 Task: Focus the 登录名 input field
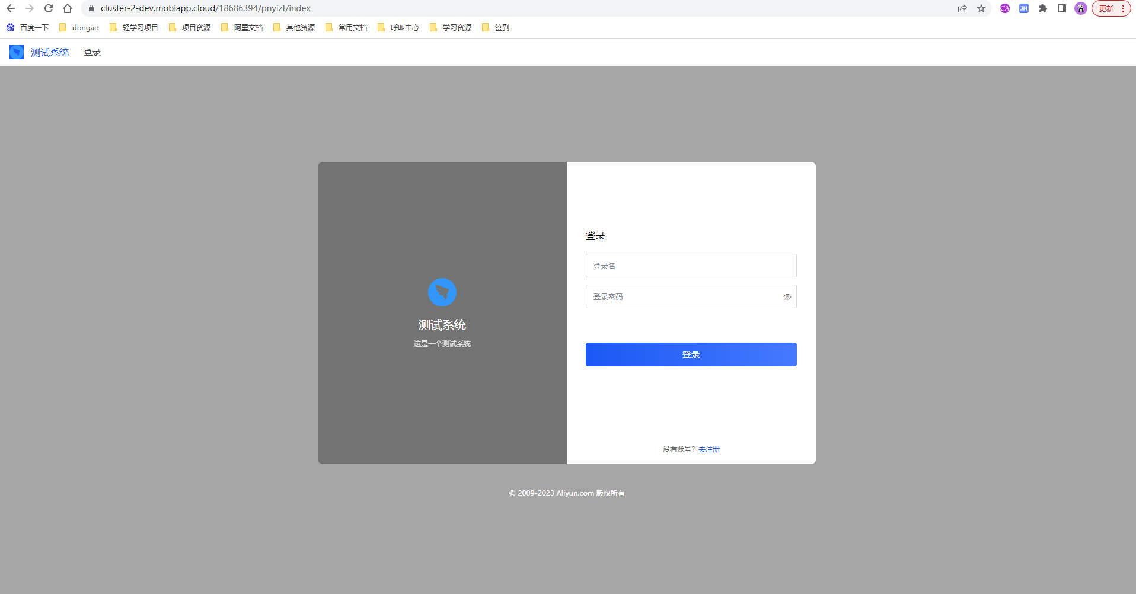(x=691, y=266)
